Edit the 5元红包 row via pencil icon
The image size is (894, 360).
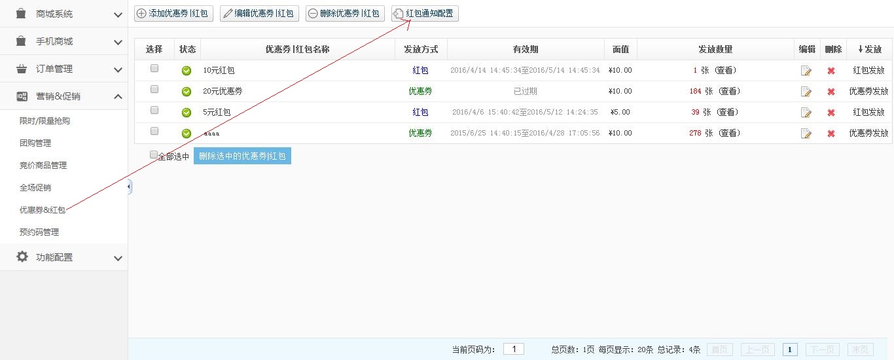click(806, 113)
